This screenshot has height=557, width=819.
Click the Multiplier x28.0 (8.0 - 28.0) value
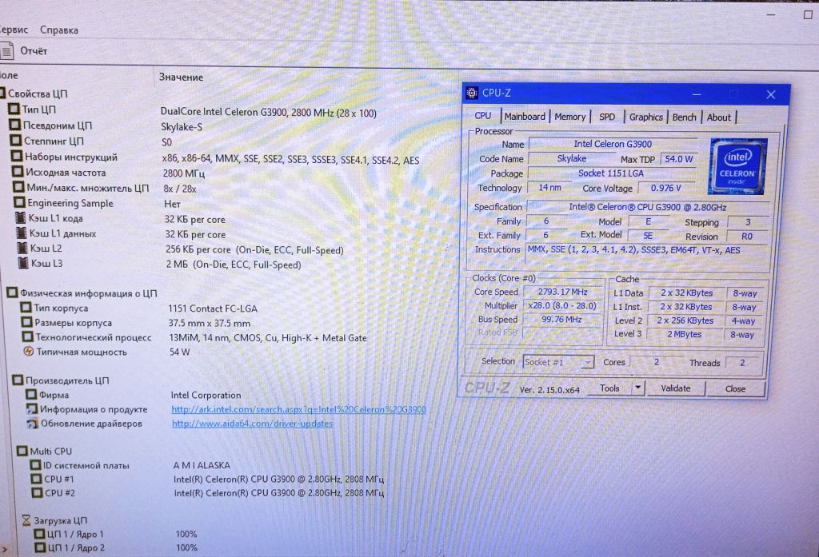pos(562,305)
